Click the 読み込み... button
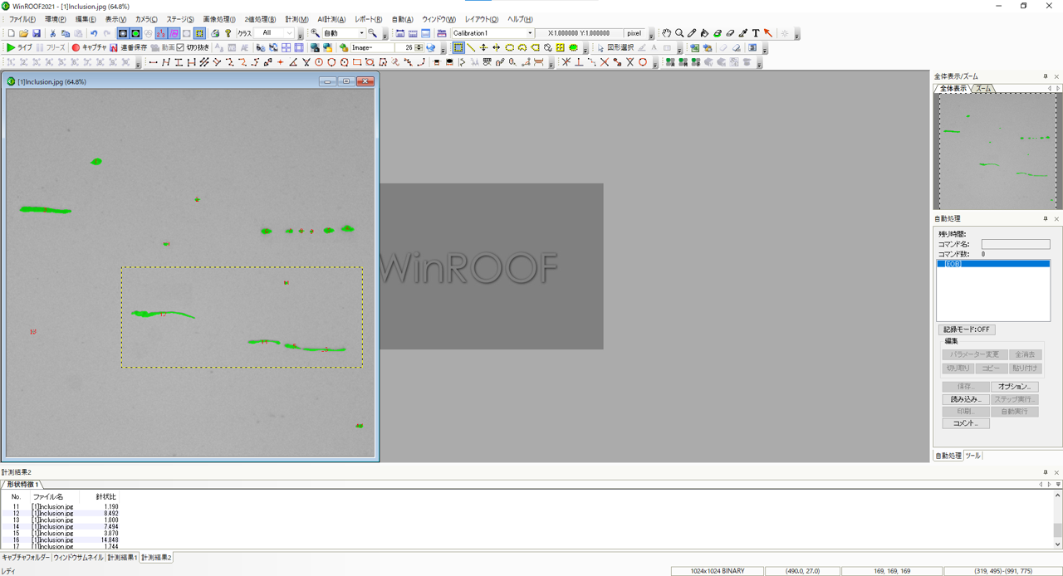1063x576 pixels. click(965, 399)
